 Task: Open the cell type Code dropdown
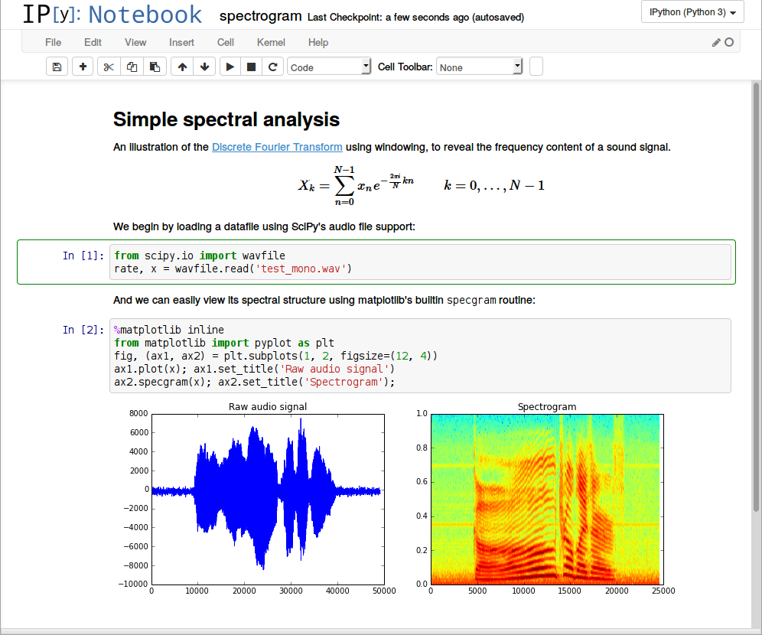[x=329, y=67]
